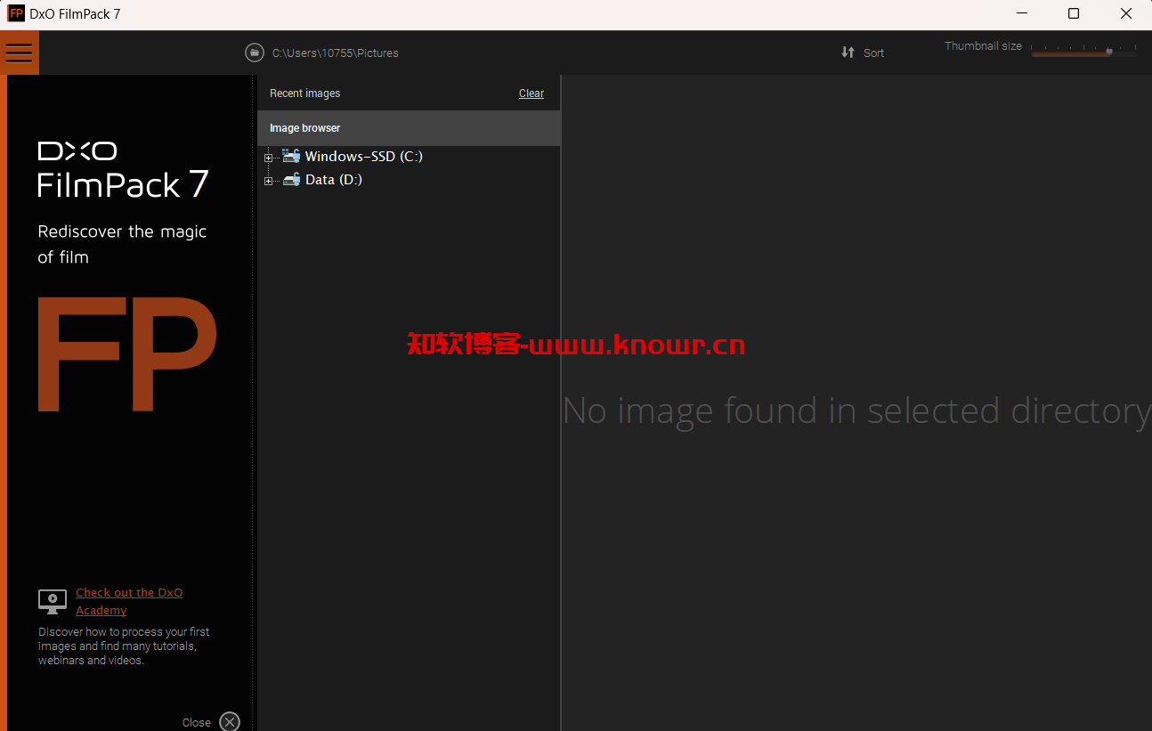
Task: Select Windows-SSD (C:) in the browser
Action: point(363,156)
